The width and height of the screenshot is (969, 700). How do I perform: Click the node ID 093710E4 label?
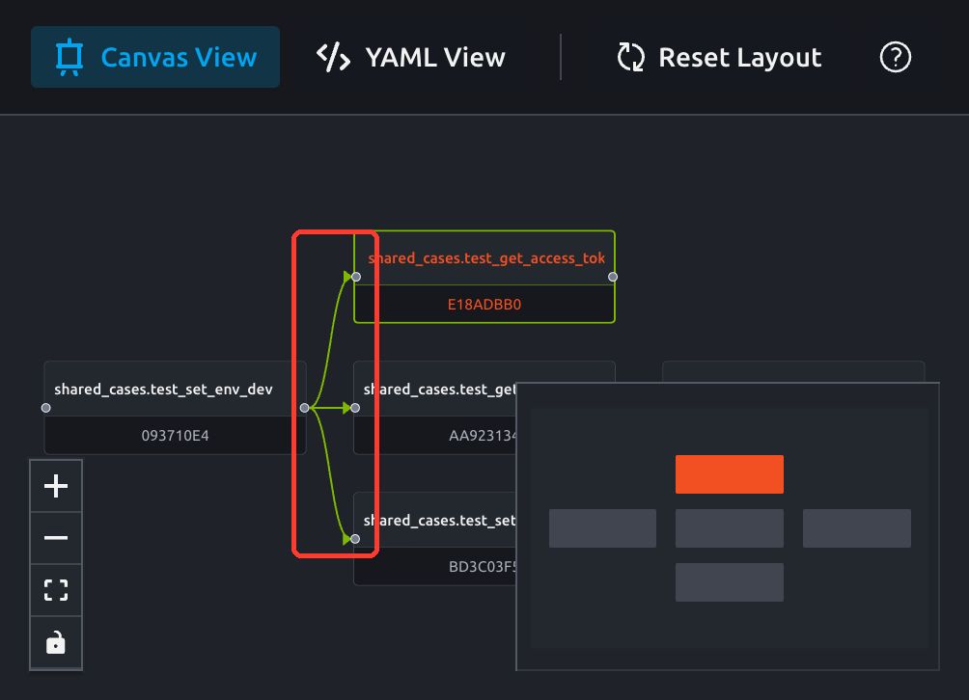click(175, 436)
